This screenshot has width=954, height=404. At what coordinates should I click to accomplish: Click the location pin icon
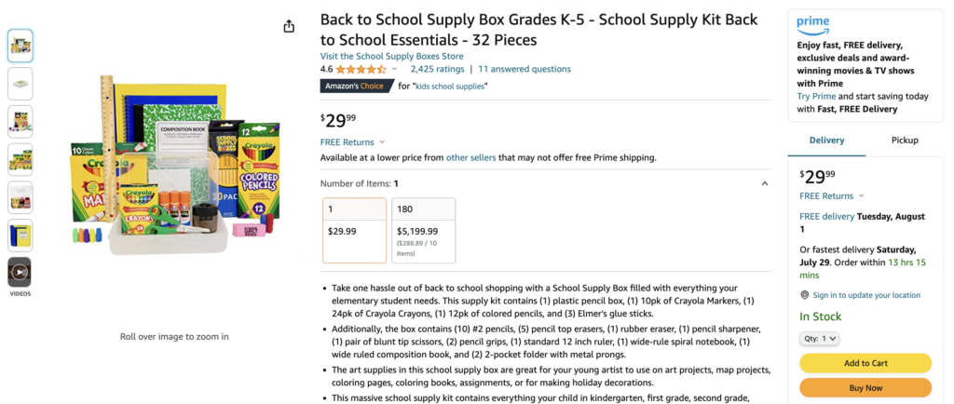(805, 295)
